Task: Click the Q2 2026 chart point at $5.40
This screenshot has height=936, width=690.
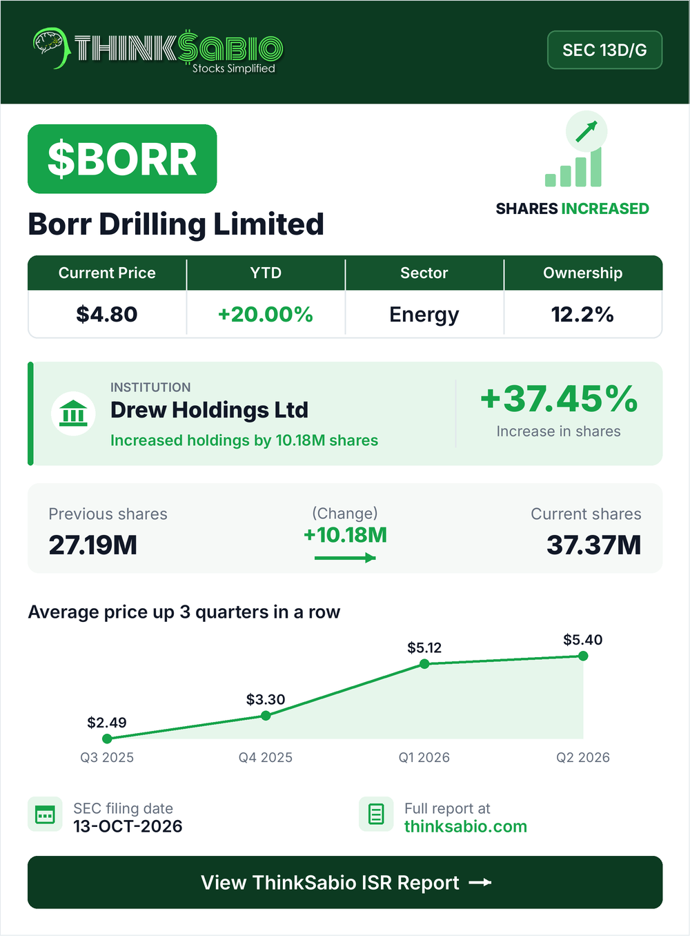Action: coord(583,656)
